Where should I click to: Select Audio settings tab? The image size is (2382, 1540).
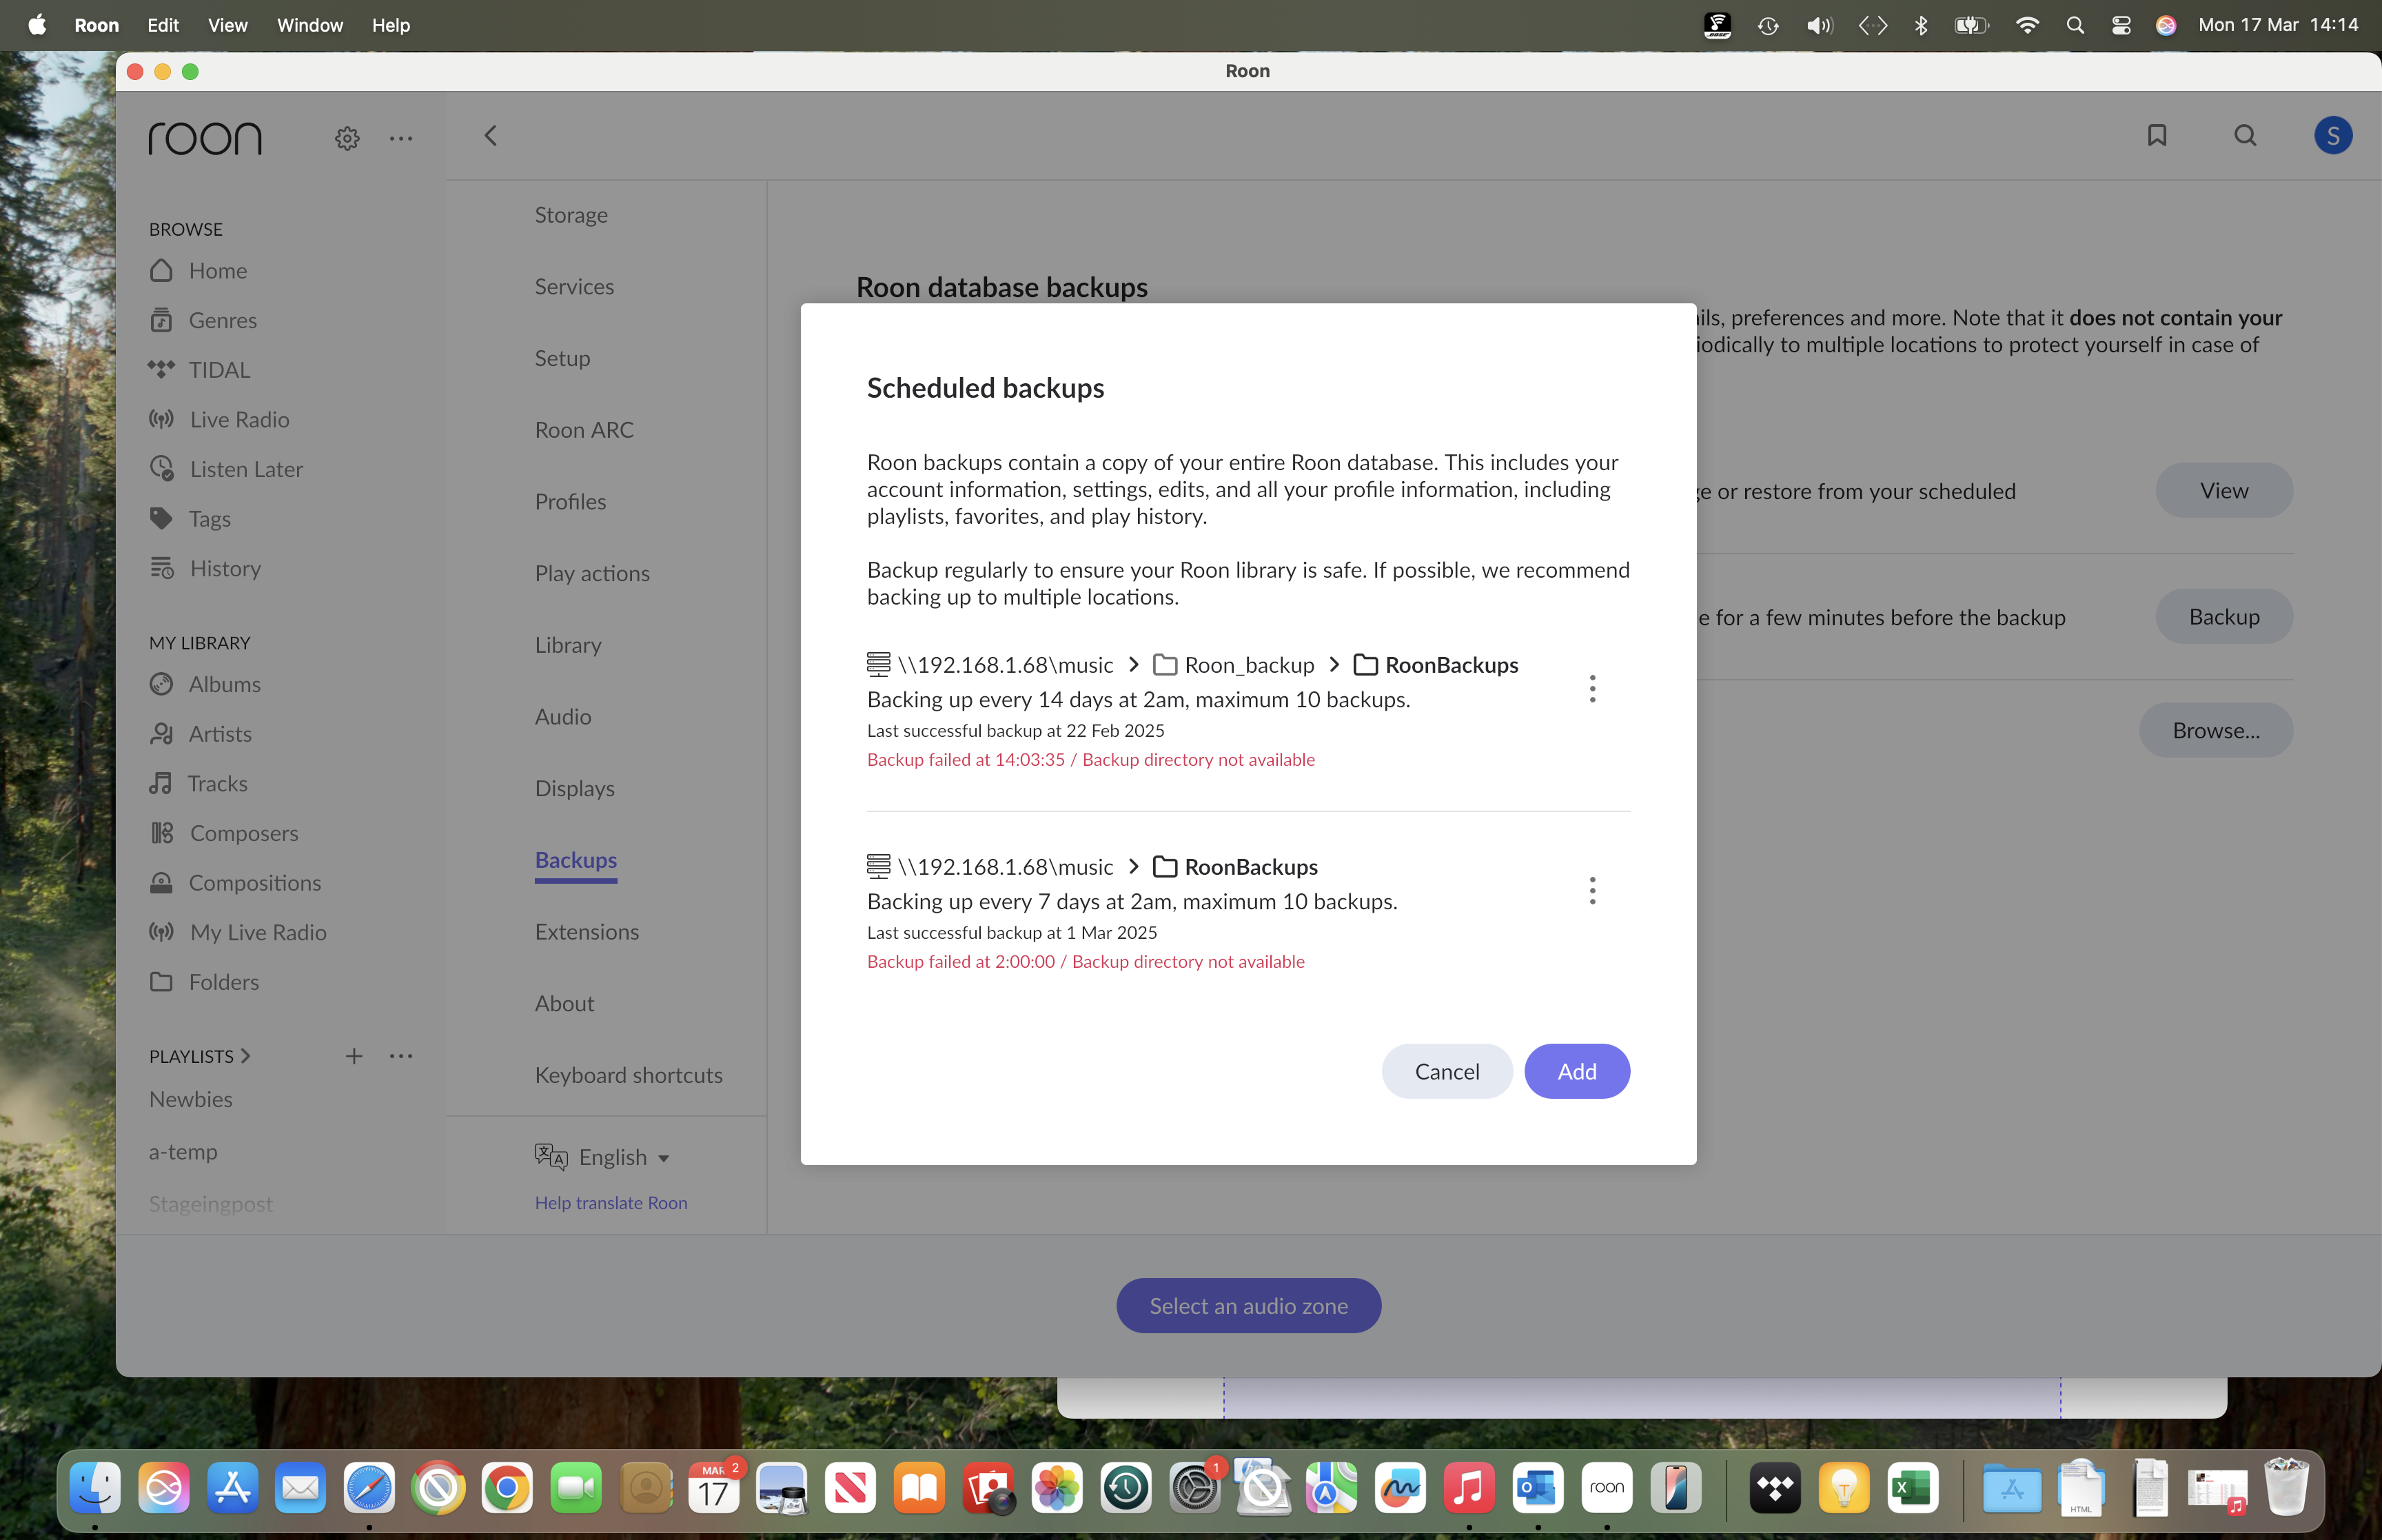click(563, 717)
